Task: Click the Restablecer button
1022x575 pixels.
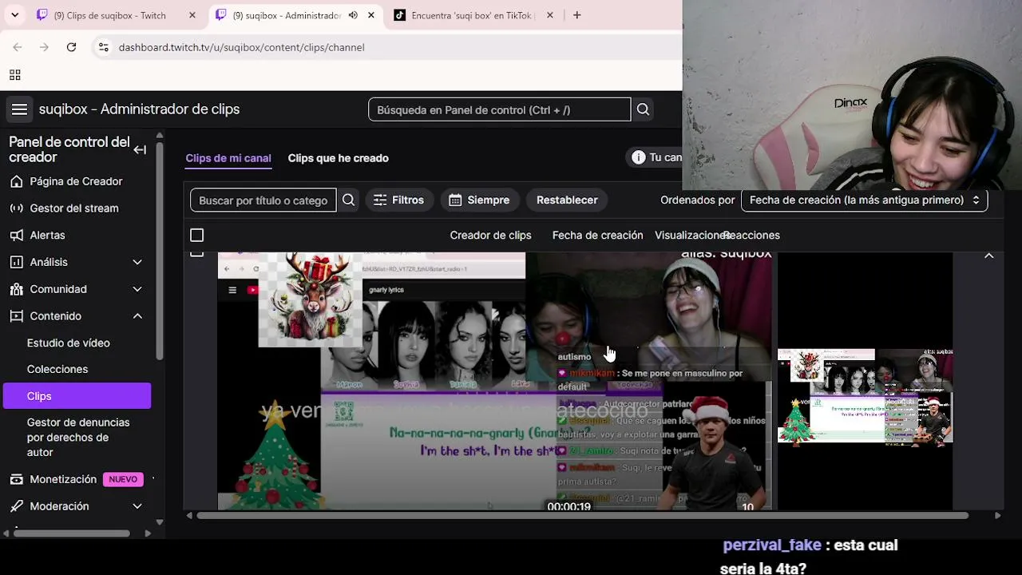Action: point(567,200)
